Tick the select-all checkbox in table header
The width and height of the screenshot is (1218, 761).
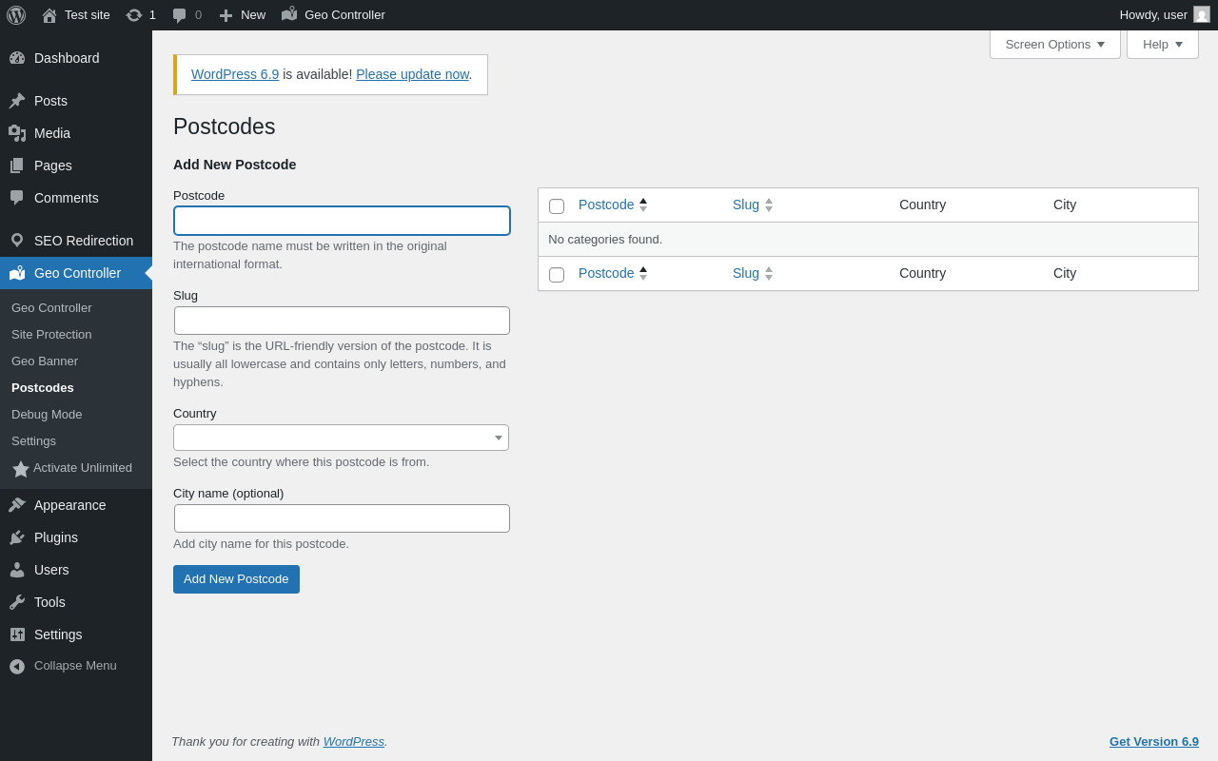click(x=557, y=206)
